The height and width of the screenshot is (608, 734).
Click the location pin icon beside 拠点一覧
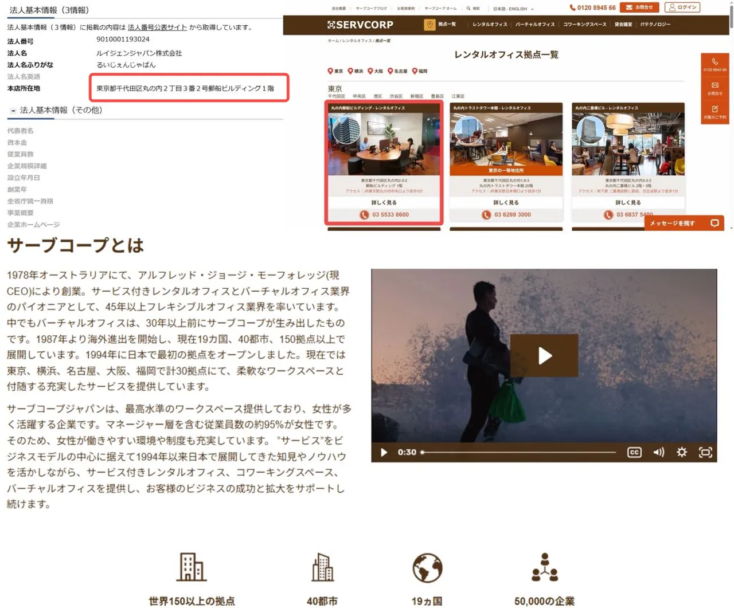(x=430, y=25)
